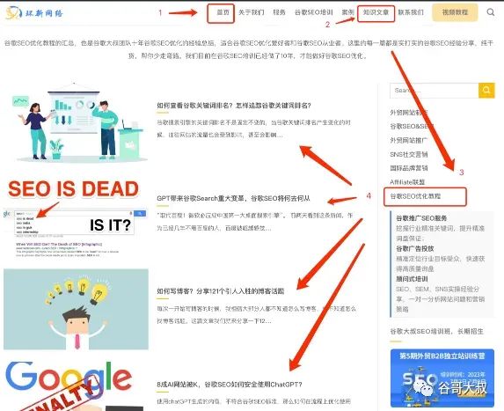Click the excerpt under the blog topics article

coord(257,314)
